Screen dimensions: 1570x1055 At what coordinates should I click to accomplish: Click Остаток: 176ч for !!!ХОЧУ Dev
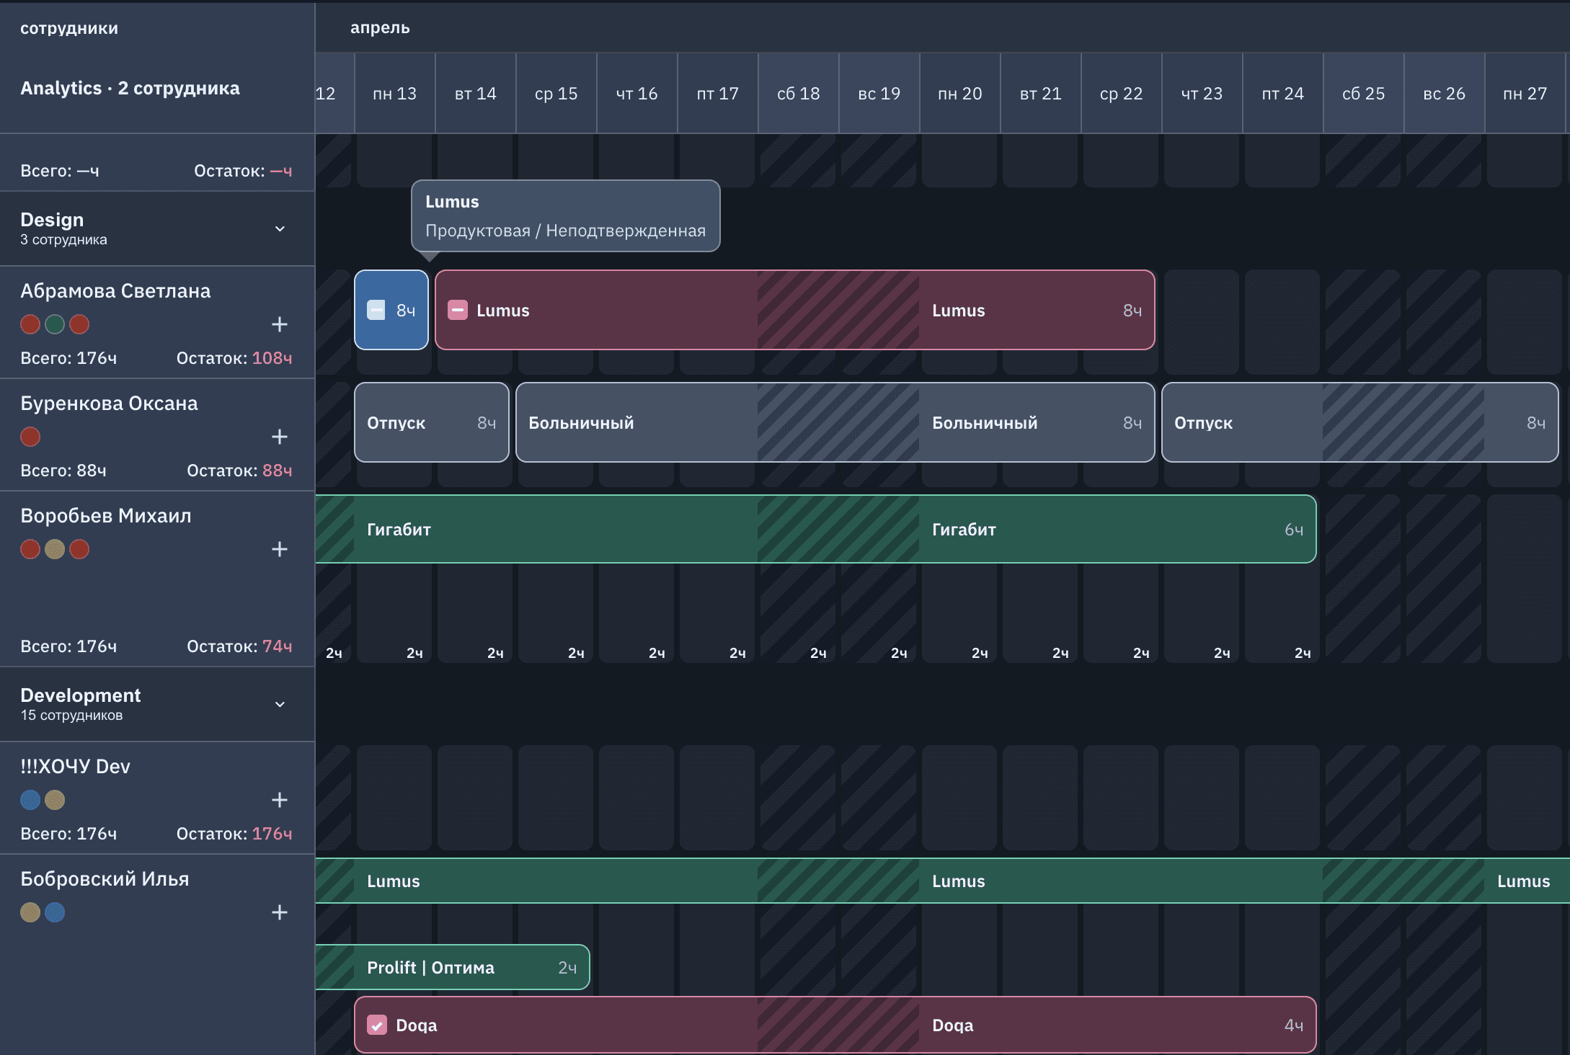point(234,833)
